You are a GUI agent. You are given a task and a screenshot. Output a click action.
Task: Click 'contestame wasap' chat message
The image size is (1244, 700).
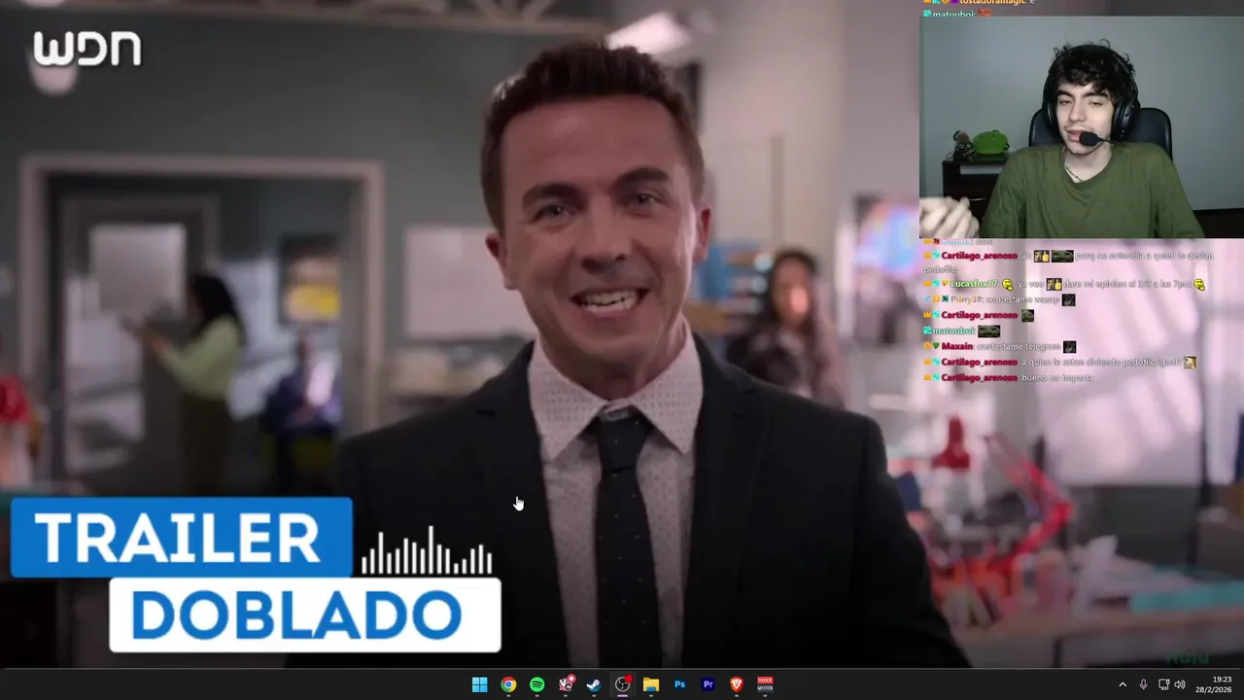point(1023,299)
